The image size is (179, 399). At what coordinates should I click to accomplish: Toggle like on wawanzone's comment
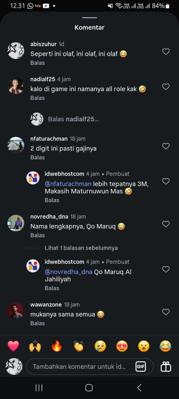pyautogui.click(x=166, y=312)
